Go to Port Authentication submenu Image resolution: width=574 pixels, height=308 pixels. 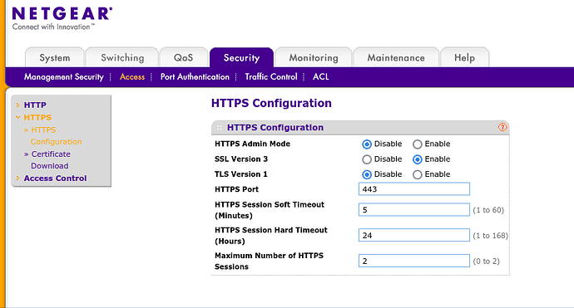[x=195, y=76]
